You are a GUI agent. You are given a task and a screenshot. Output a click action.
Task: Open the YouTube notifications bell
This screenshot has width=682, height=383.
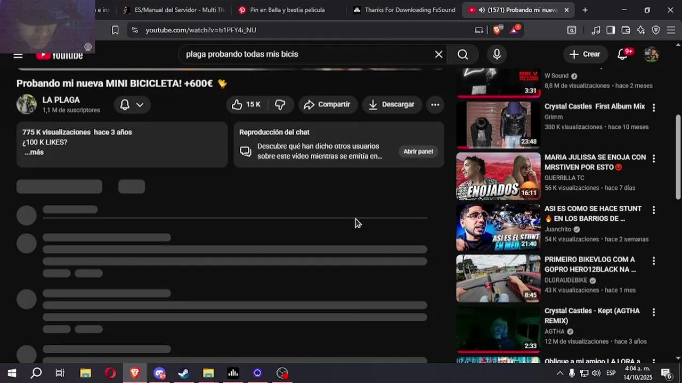623,54
